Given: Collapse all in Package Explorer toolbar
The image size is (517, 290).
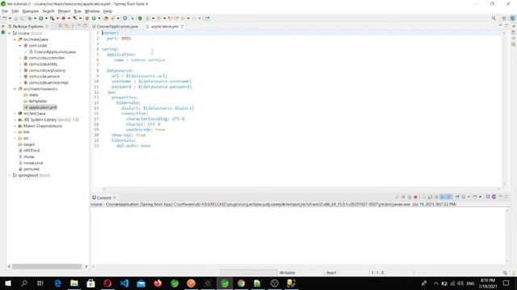Looking at the screenshot, I should pos(61,26).
